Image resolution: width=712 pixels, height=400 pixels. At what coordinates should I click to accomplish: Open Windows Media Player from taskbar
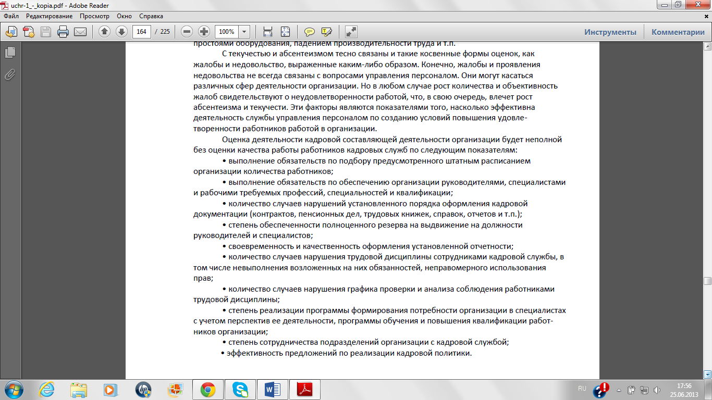[x=111, y=390]
